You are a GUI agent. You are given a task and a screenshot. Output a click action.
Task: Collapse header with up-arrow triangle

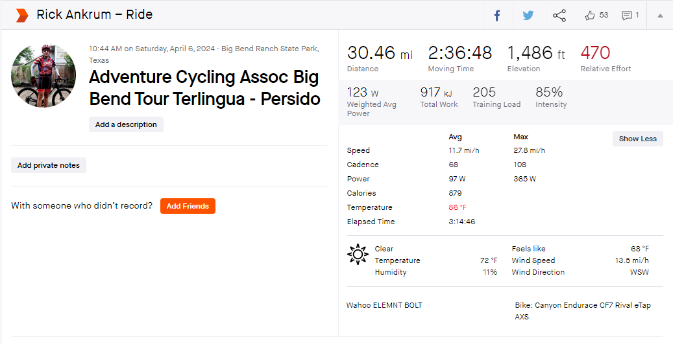point(660,16)
